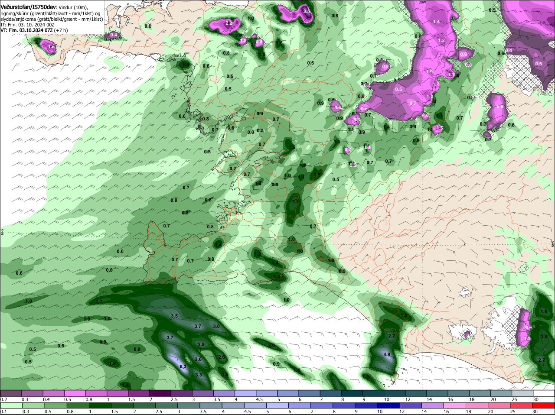The height and width of the screenshot is (415, 555).
Task: Click the 20W longitude label
Action: coord(423,2)
